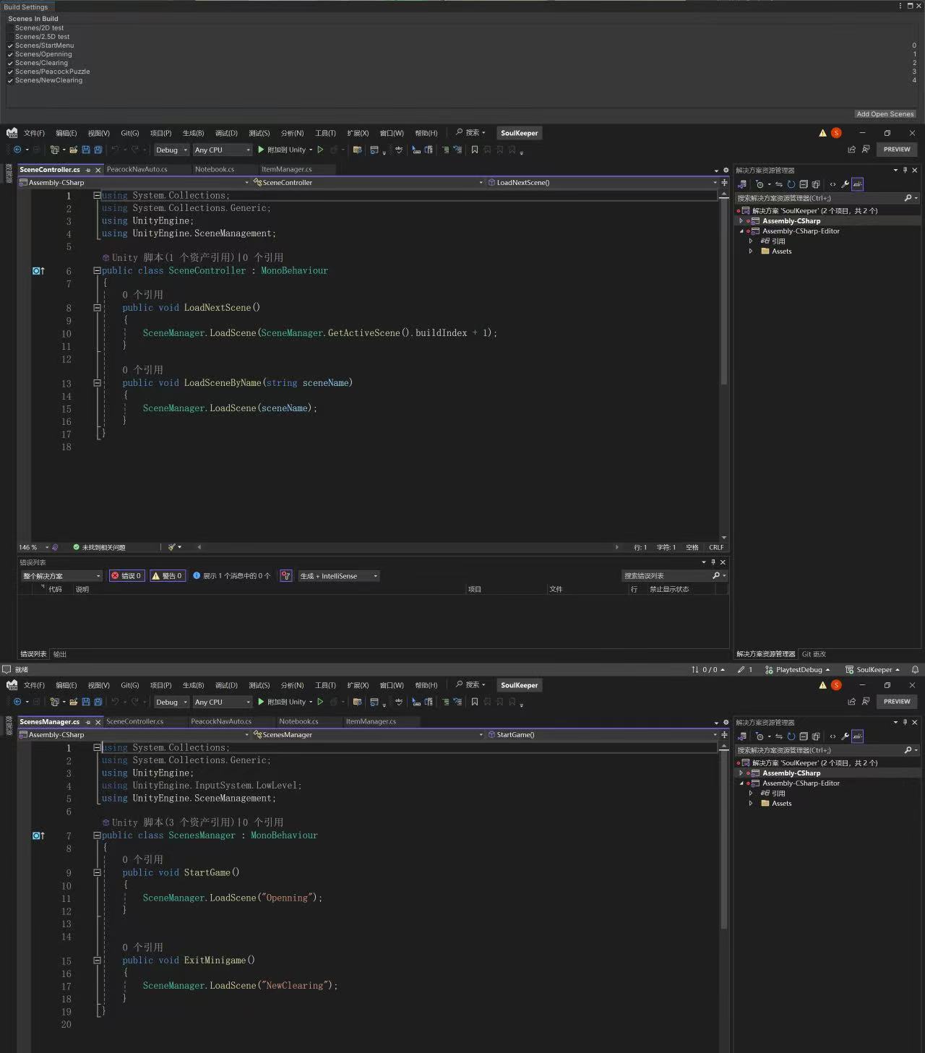Click Save All icon in ScenesManager.cs window toolbar

point(98,702)
